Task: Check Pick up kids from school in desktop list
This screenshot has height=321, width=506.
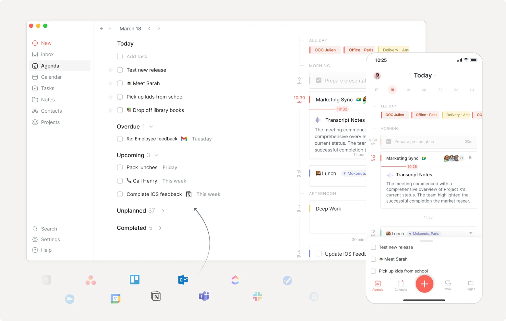Action: [x=120, y=97]
